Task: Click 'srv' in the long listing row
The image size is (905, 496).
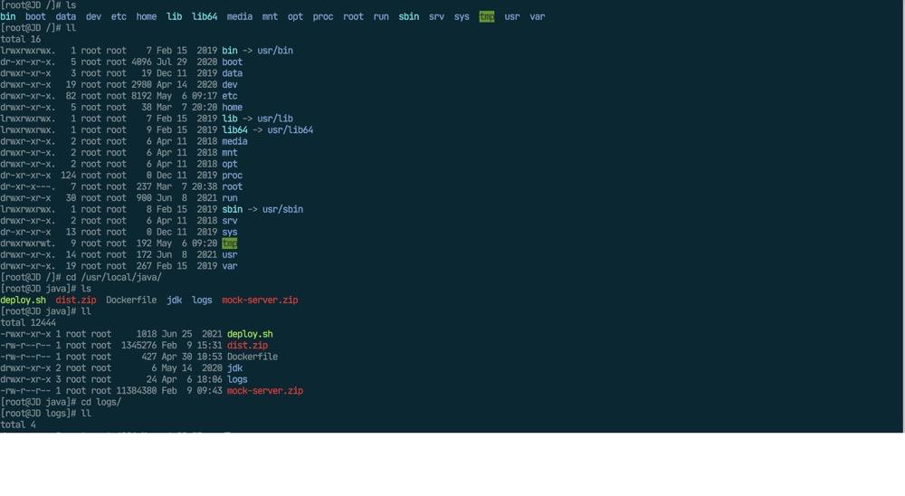Action: click(230, 221)
